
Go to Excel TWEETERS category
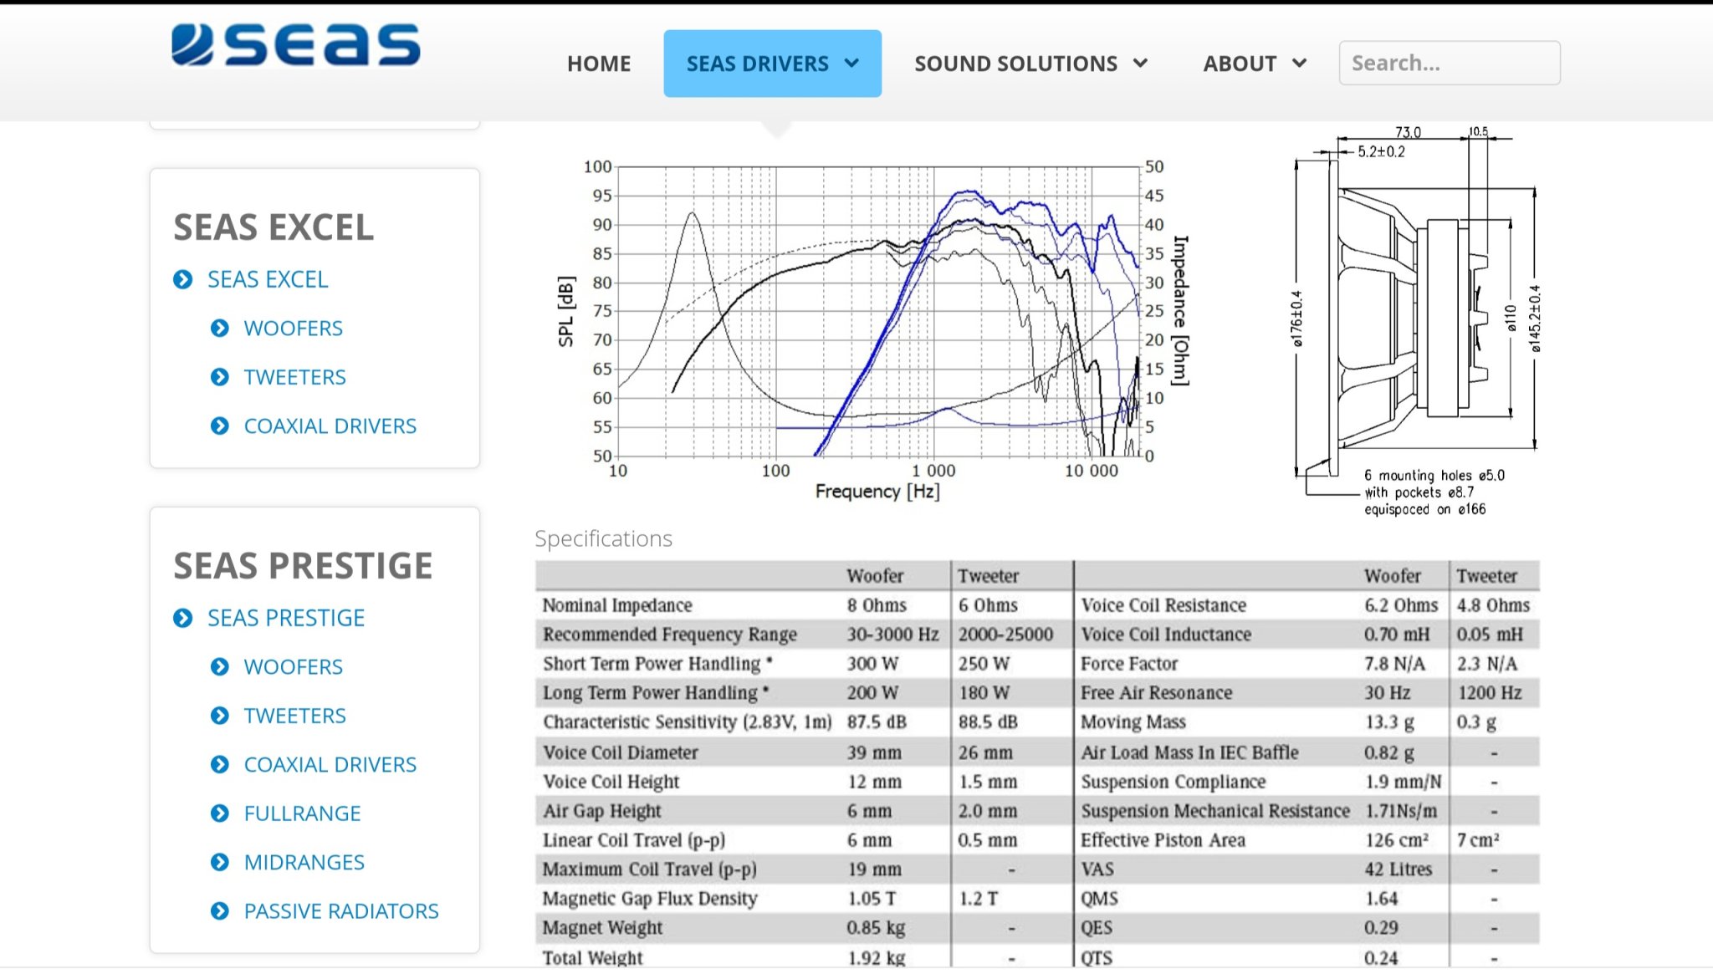point(294,377)
